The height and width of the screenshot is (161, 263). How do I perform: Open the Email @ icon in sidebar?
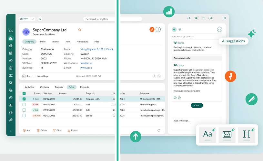point(11,90)
